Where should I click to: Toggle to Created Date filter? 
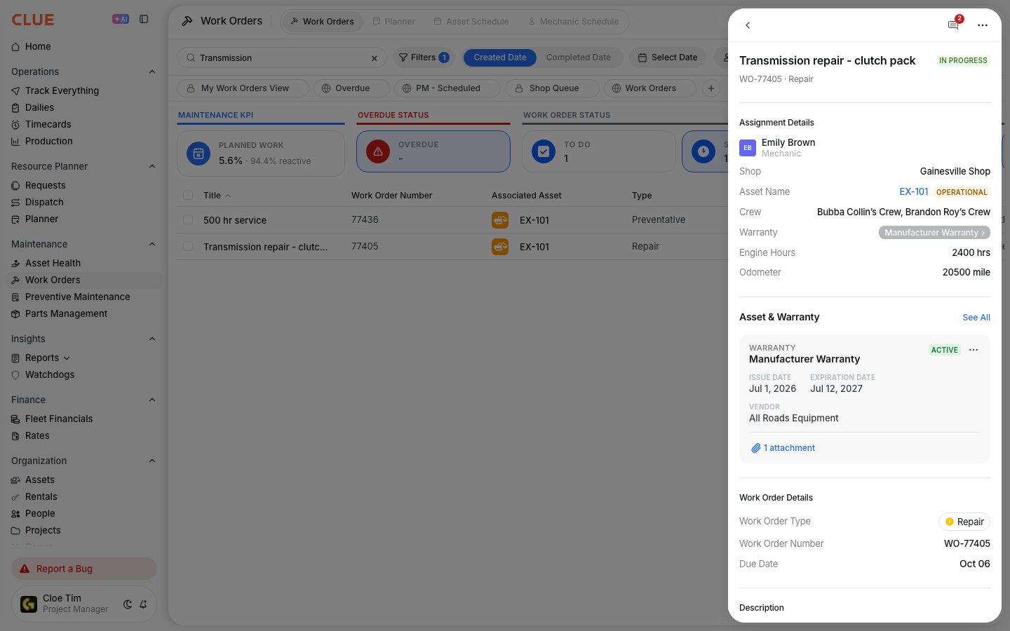coord(500,57)
